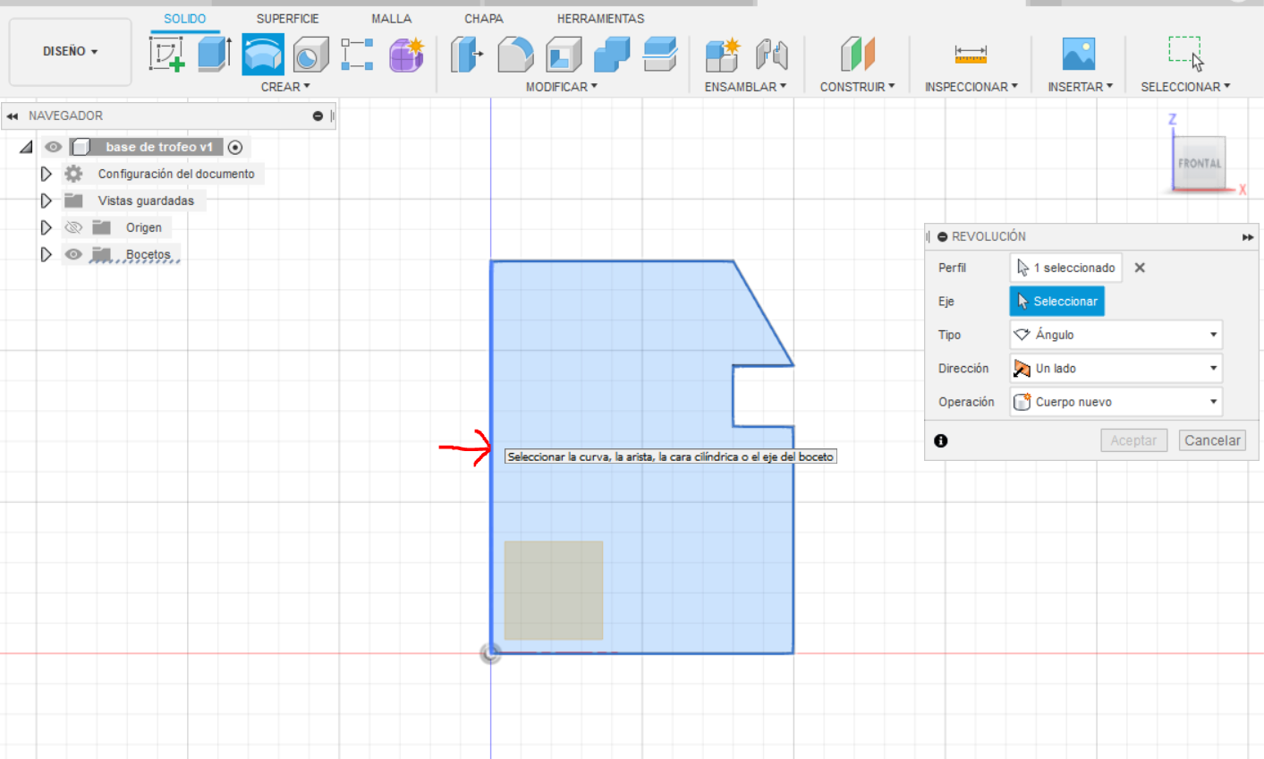
Task: Activate the Selection window tool icon
Action: coord(1186,54)
